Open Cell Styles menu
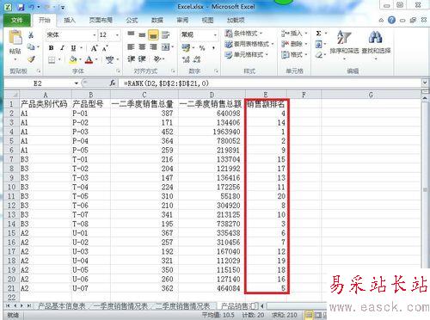 click(247, 54)
